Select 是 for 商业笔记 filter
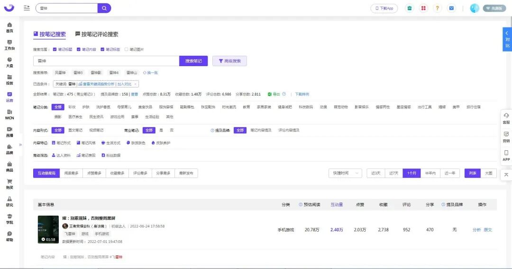The height and width of the screenshot is (269, 512). [x=161, y=130]
